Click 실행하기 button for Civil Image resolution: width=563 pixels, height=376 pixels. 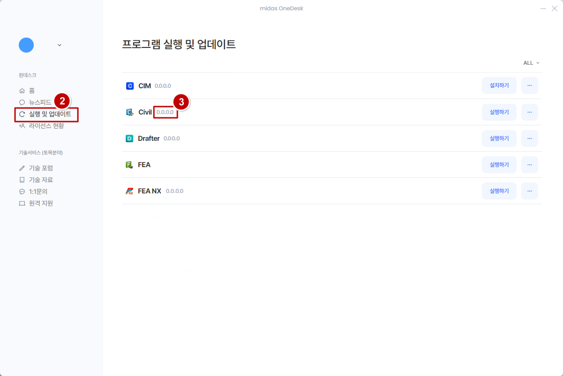[499, 112]
